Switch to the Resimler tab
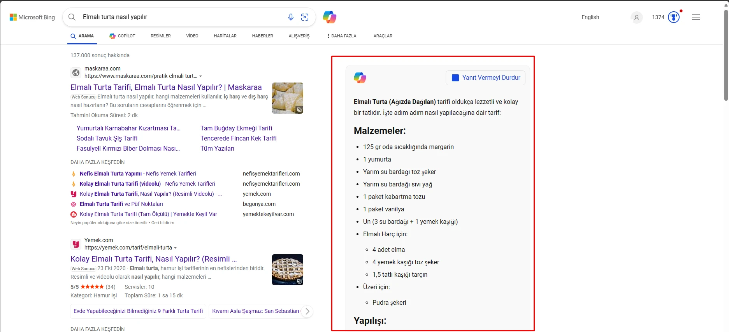 (160, 36)
